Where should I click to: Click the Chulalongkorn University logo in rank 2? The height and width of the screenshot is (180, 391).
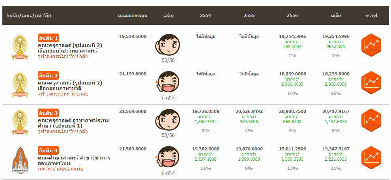(x=20, y=84)
